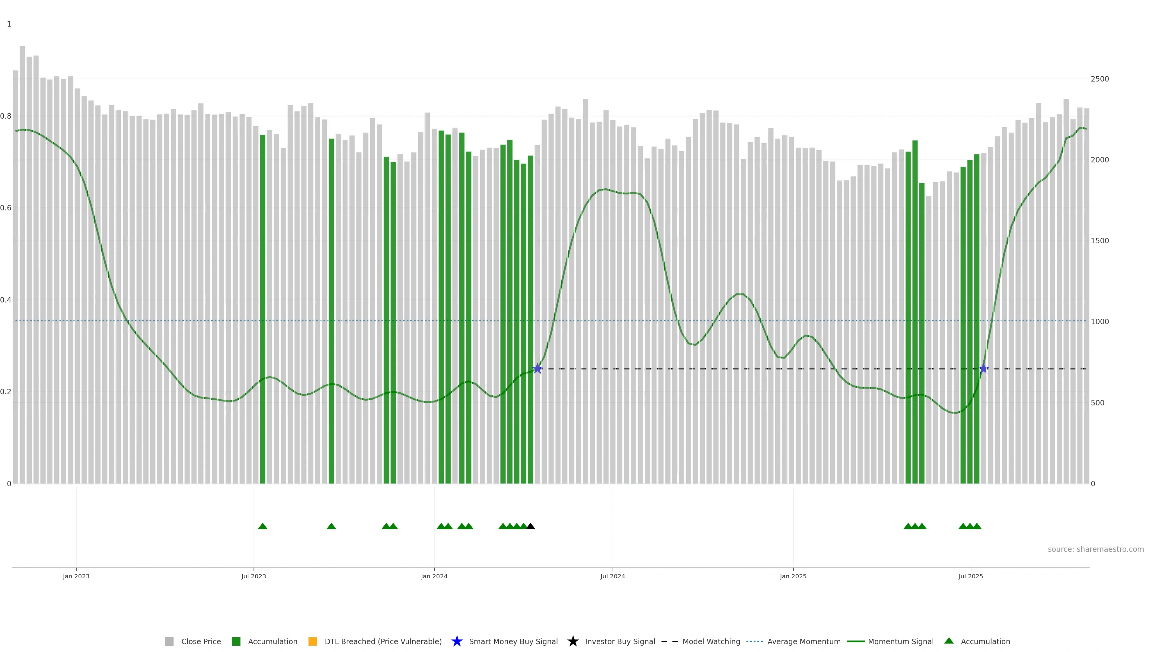This screenshot has height=652, width=1159.
Task: Click the source: sharemaestro.com text
Action: tap(1096, 549)
